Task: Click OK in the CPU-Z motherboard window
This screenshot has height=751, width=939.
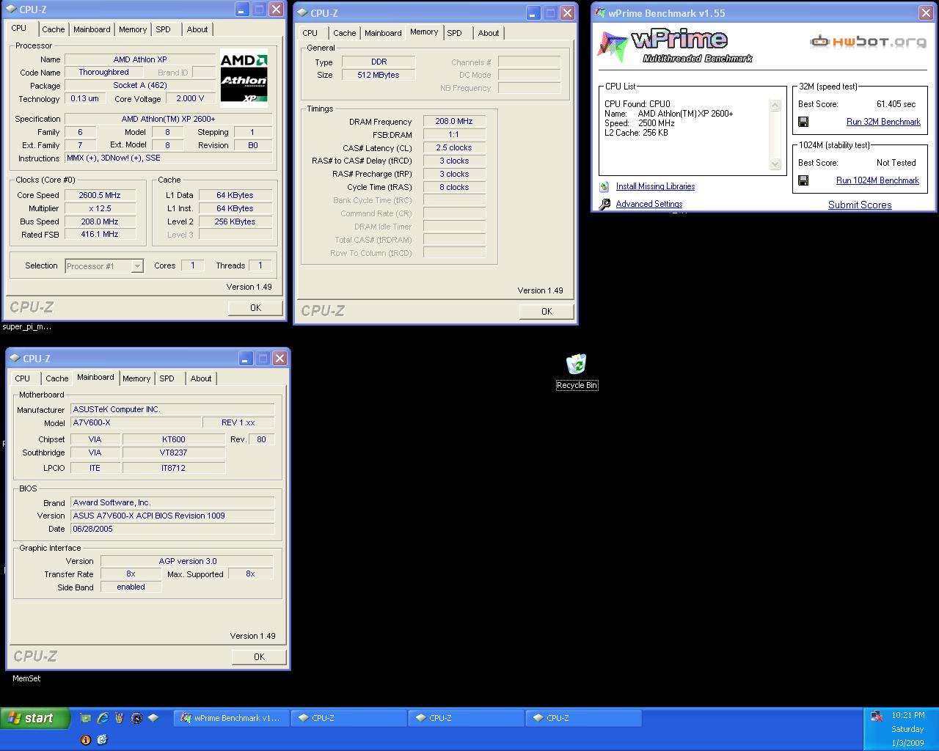Action: coord(259,657)
